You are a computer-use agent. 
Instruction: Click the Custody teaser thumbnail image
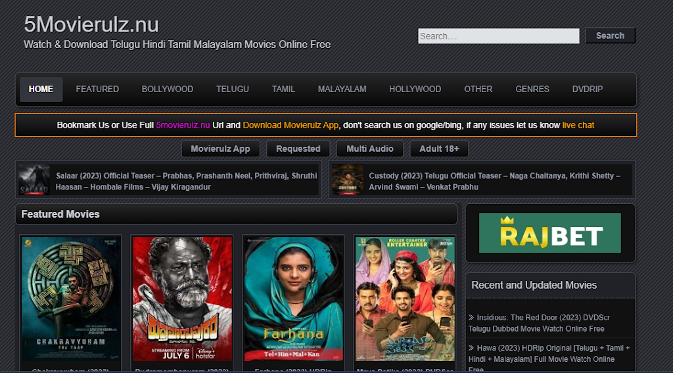348,180
